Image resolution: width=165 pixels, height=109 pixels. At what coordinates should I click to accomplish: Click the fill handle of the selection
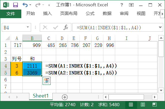pos(41,76)
